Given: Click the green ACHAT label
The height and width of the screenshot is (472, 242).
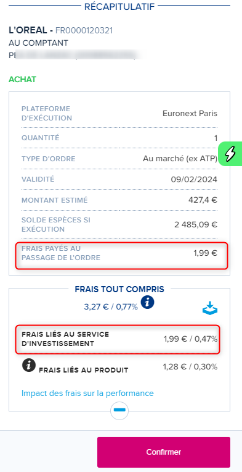Looking at the screenshot, I should (x=23, y=80).
